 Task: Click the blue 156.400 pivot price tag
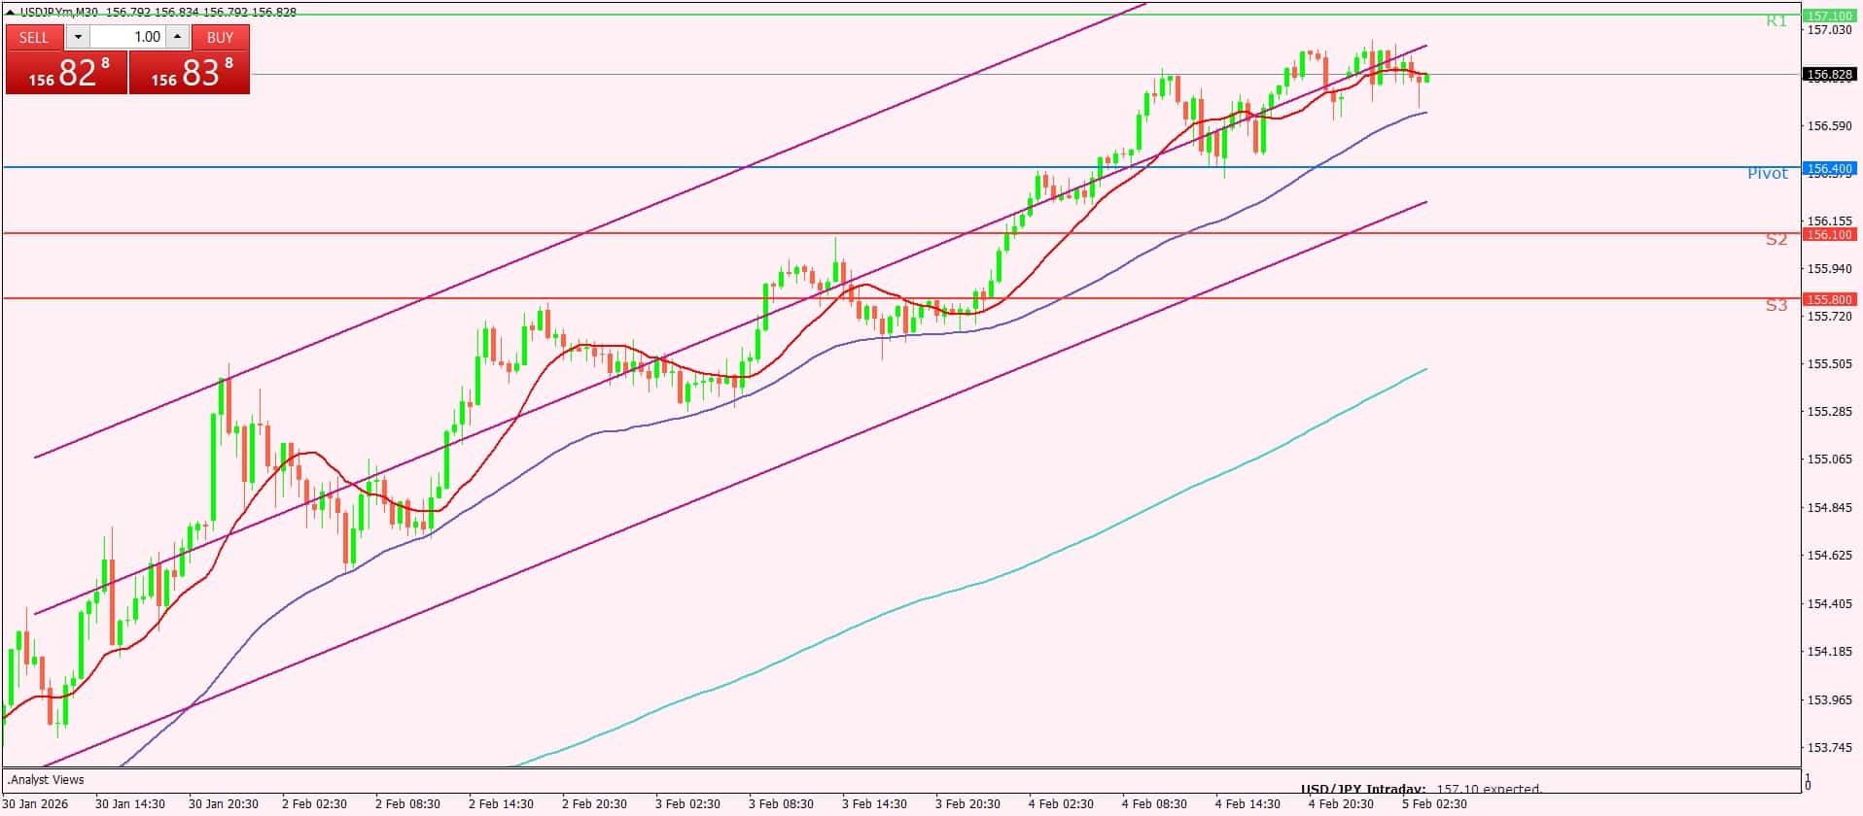(x=1829, y=169)
